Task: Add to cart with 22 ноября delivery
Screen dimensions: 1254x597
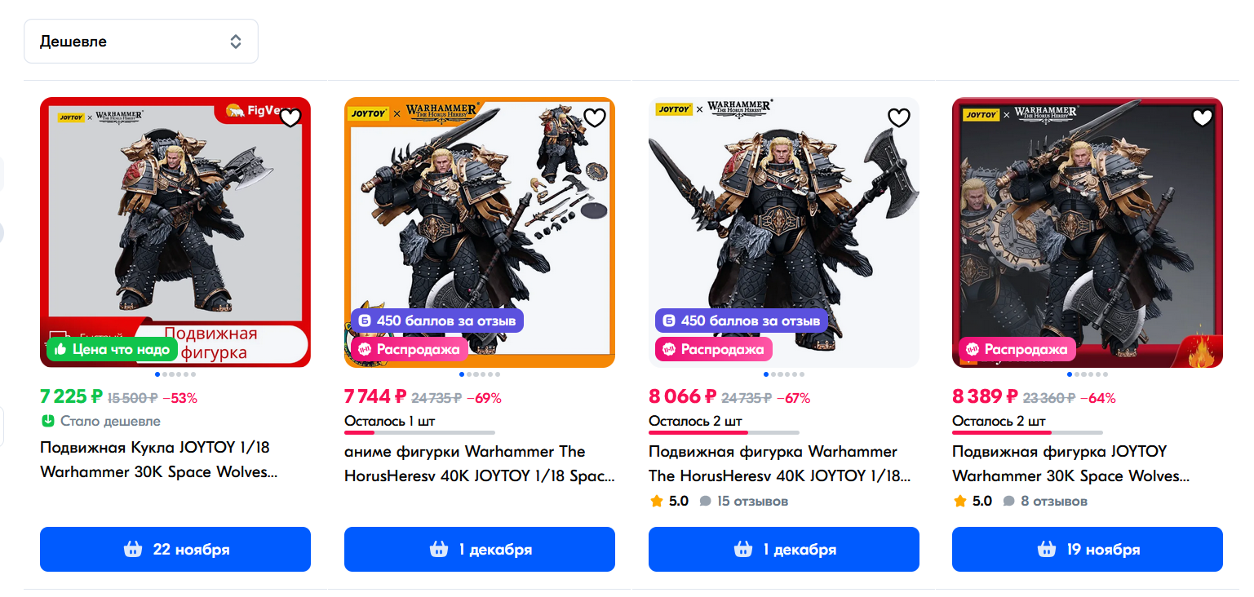Action: pos(175,549)
